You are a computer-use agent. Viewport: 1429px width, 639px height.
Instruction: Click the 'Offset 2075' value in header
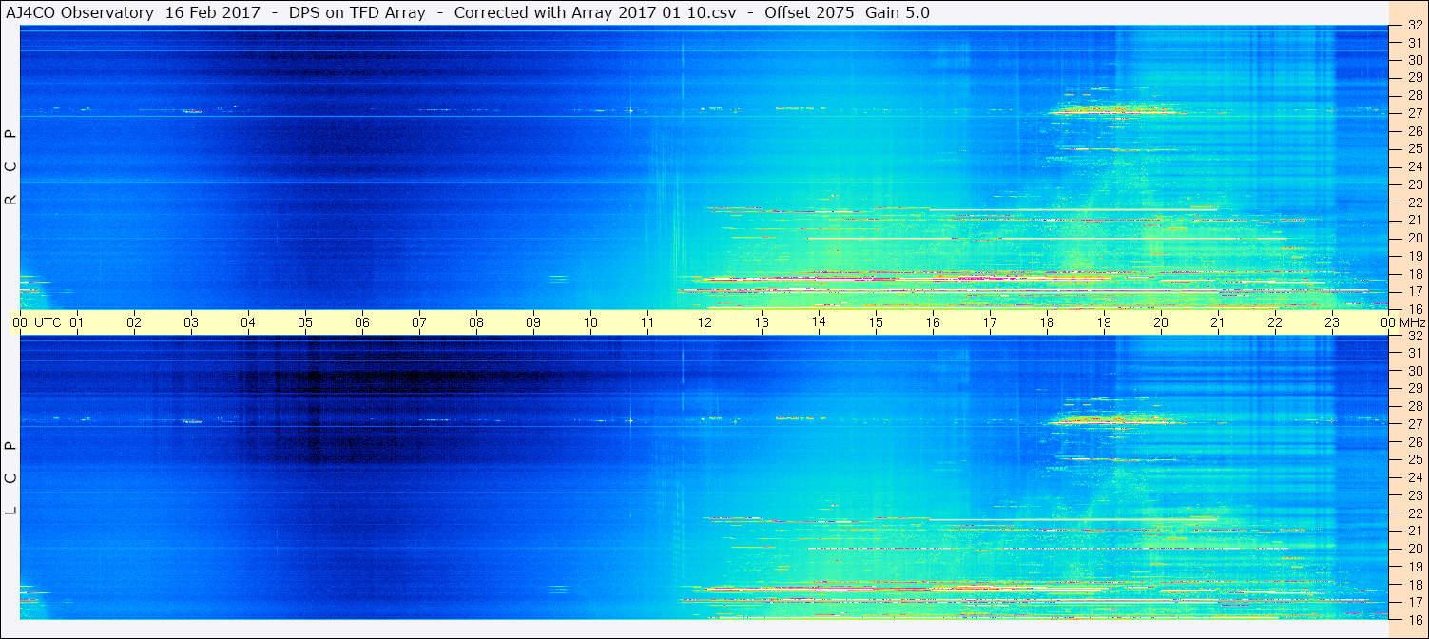pos(809,13)
